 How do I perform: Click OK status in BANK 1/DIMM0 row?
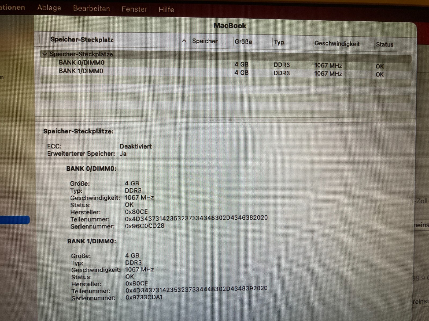pyautogui.click(x=379, y=74)
